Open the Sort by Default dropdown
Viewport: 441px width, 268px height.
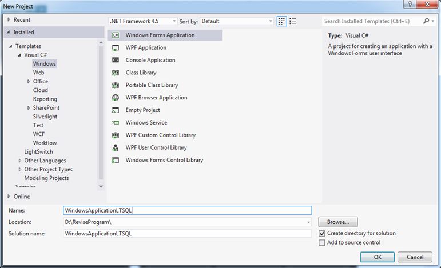pos(237,21)
